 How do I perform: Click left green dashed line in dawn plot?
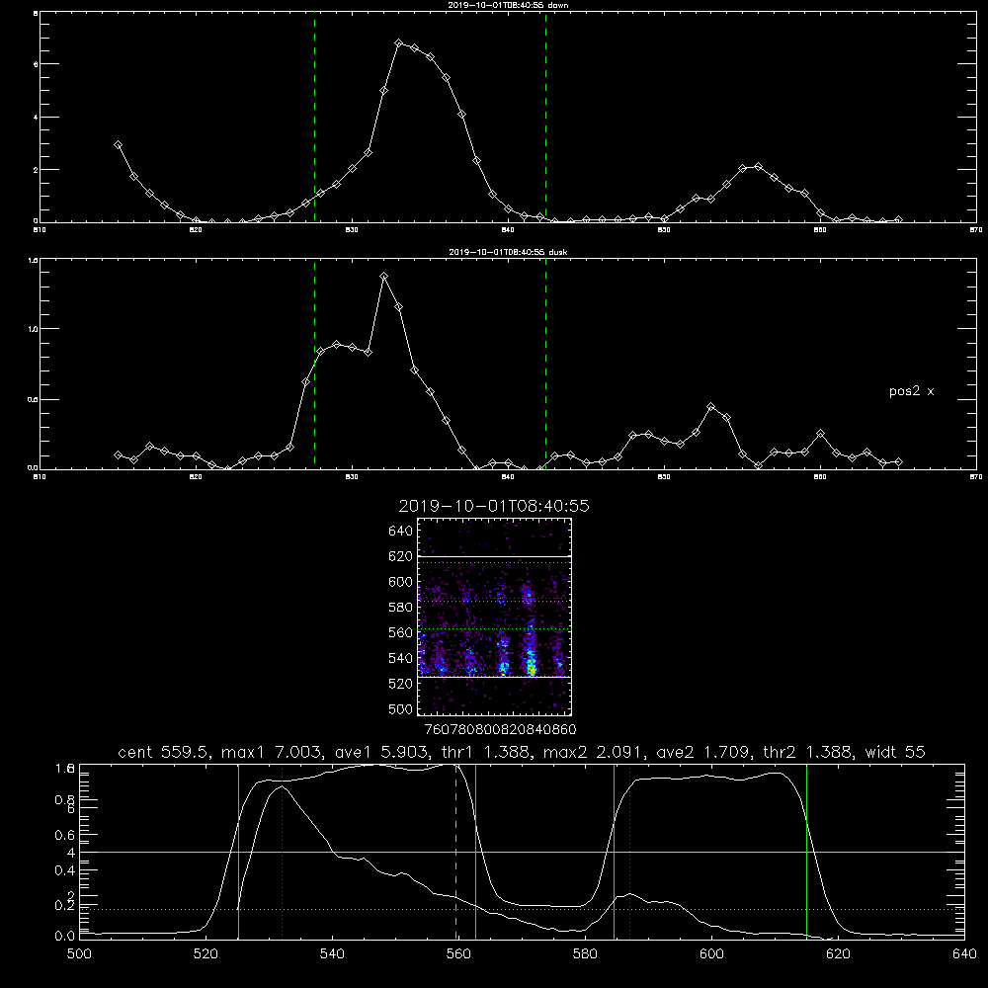click(x=314, y=118)
